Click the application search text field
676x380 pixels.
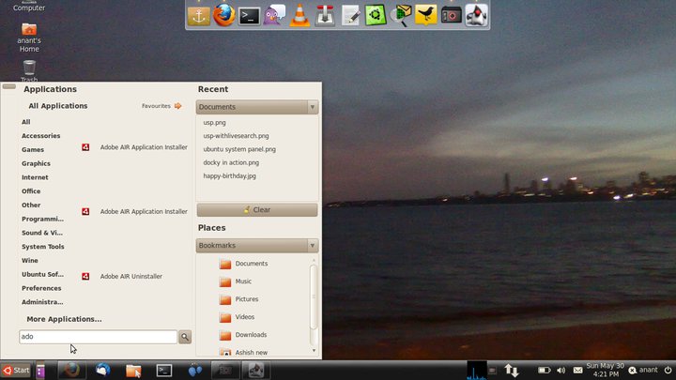(98, 337)
